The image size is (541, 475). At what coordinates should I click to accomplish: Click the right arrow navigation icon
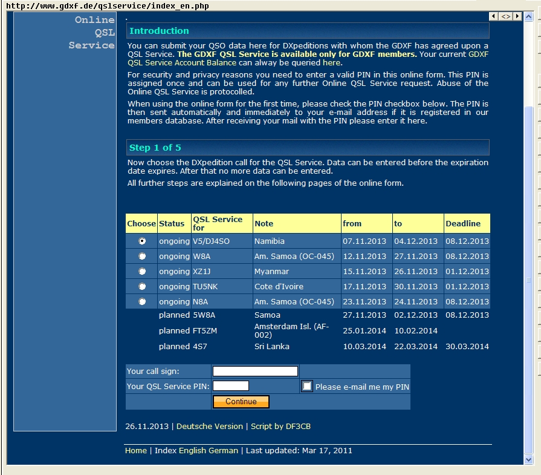pos(517,16)
